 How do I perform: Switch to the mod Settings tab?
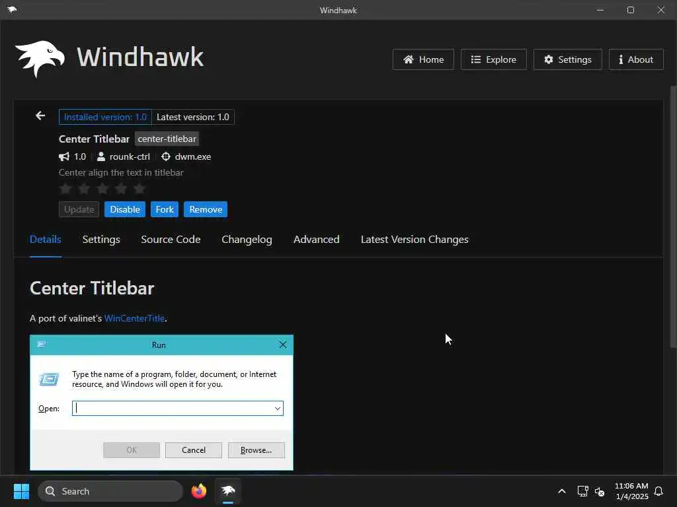coord(101,240)
